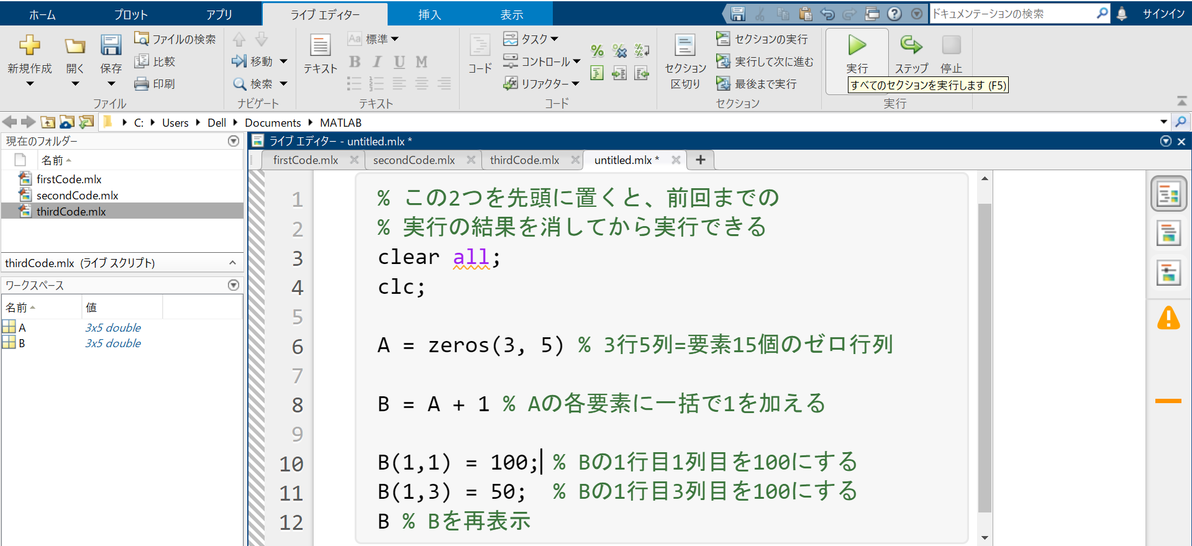Image resolution: width=1192 pixels, height=546 pixels.
Task: Click 最後まで実行 (Run to End)
Action: (x=757, y=84)
